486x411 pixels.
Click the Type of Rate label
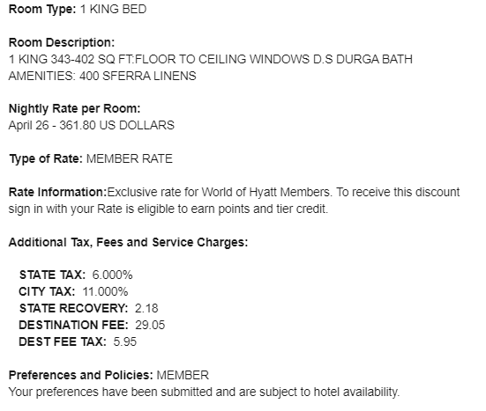tap(46, 158)
